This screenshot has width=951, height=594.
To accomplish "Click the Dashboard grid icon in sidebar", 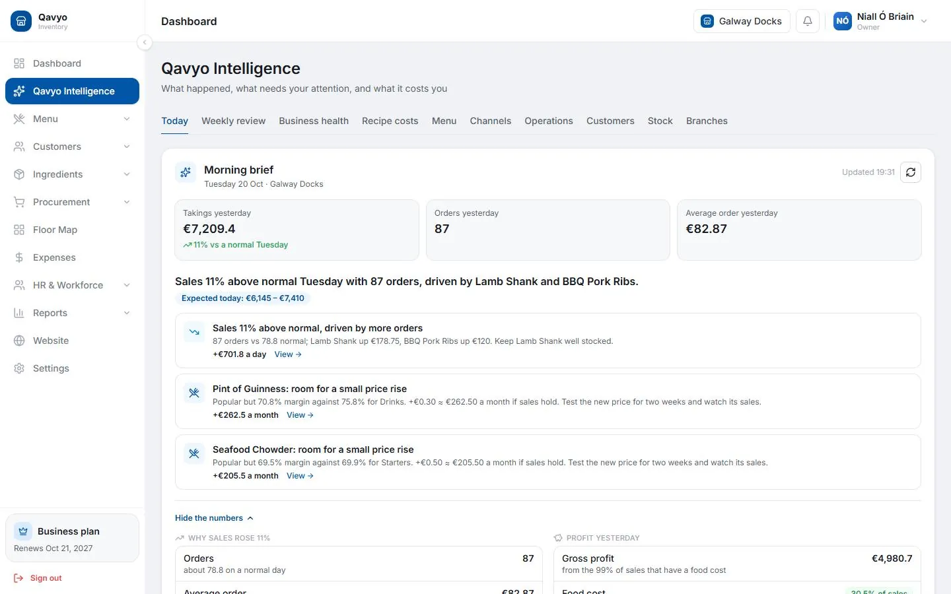I will [x=19, y=63].
